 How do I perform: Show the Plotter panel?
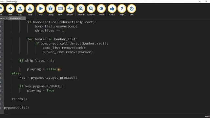click(70, 10)
